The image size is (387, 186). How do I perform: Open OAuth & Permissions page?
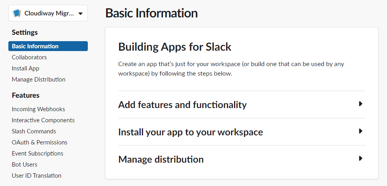(x=39, y=142)
